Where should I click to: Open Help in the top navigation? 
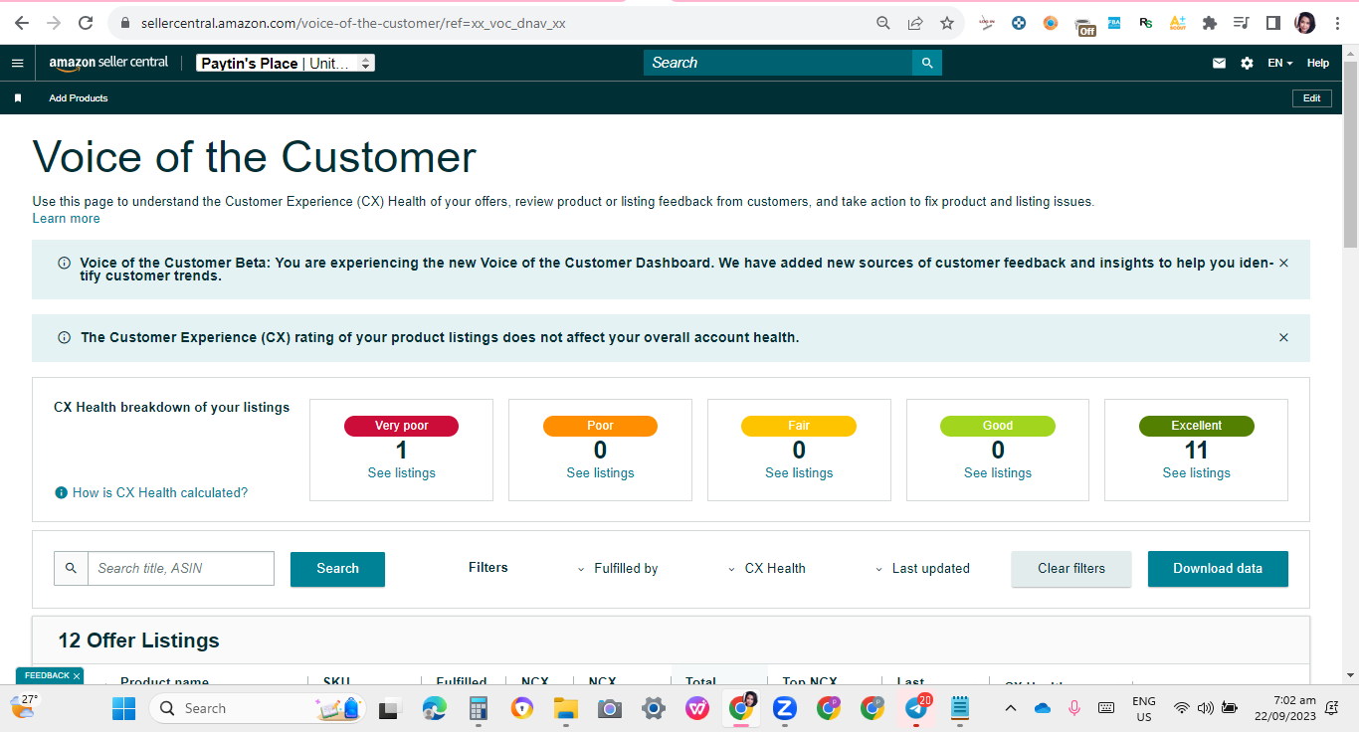(x=1318, y=63)
